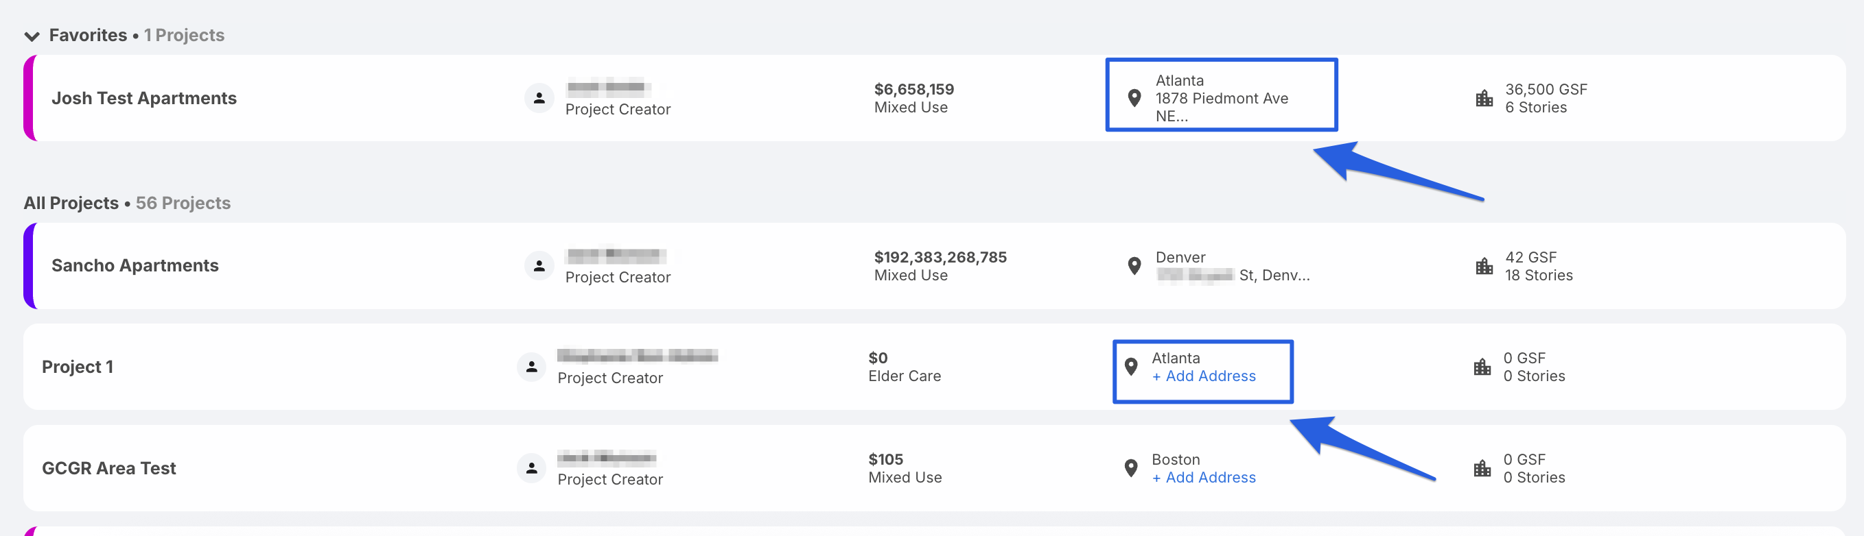Click the Favorites section heading
The height and width of the screenshot is (536, 1864).
coord(88,36)
